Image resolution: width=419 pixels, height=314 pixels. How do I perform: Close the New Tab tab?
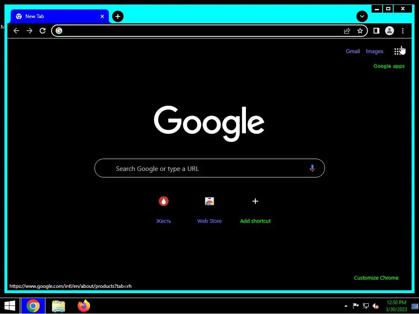point(102,16)
